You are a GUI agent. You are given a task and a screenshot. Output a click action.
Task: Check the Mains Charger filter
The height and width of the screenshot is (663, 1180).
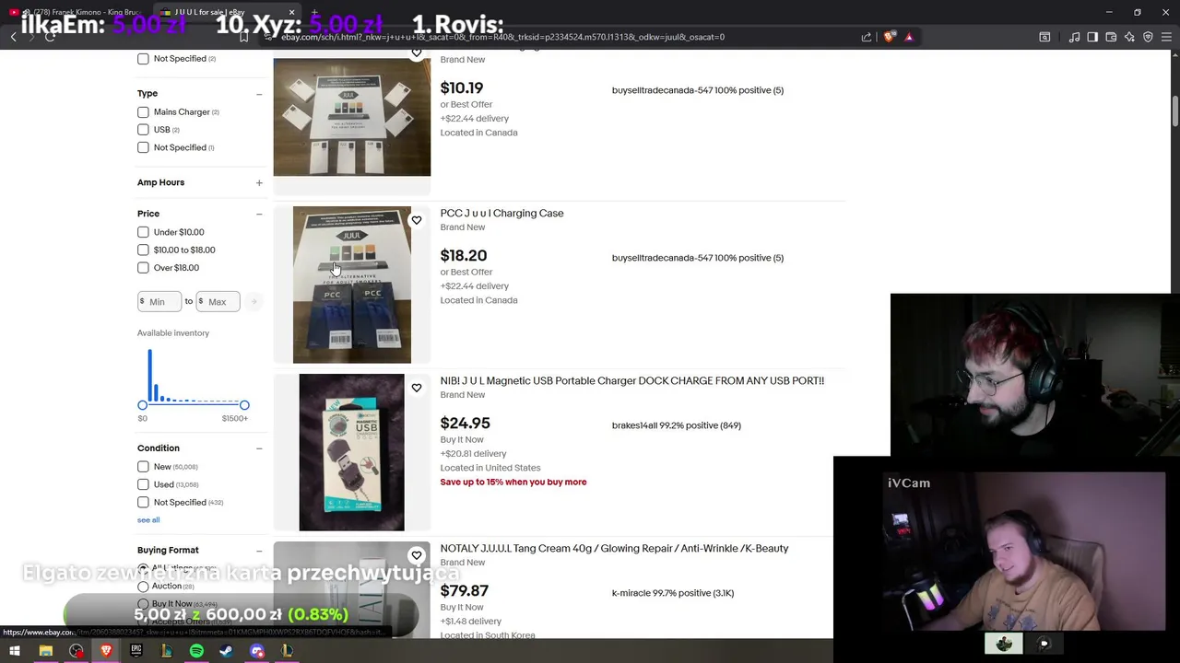tap(143, 112)
